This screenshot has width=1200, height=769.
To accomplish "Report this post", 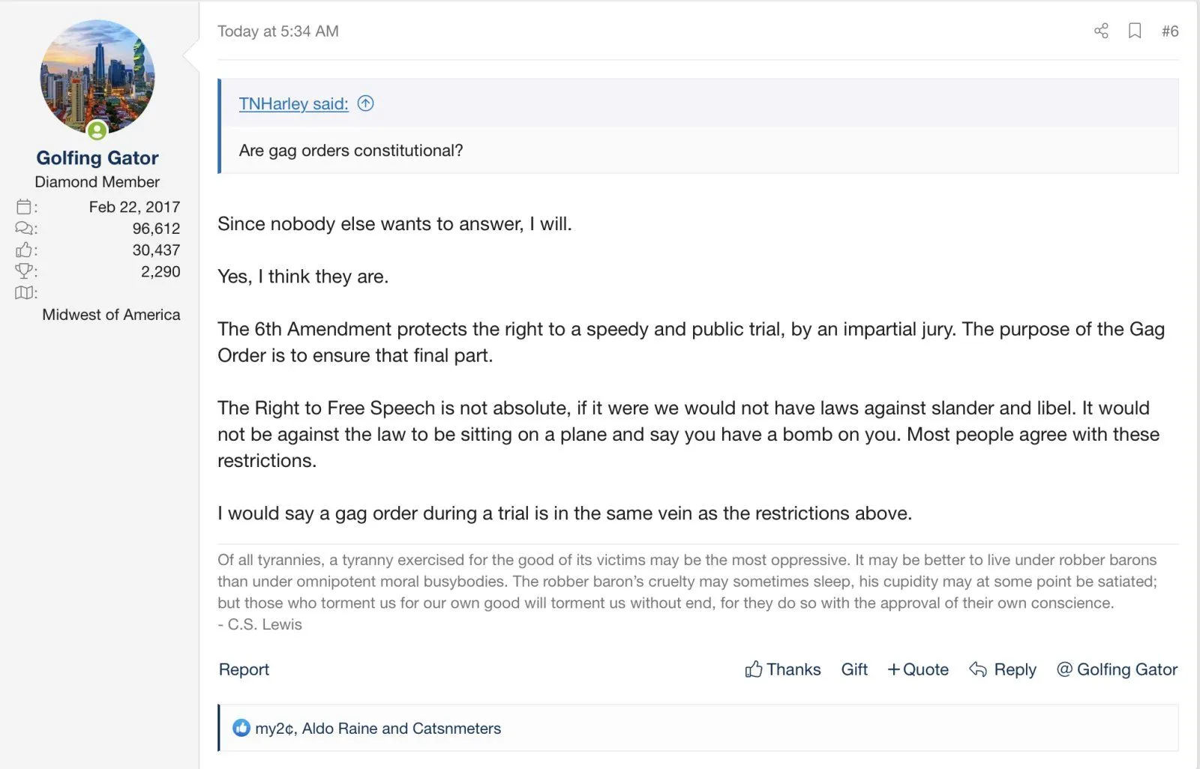I will coord(244,669).
